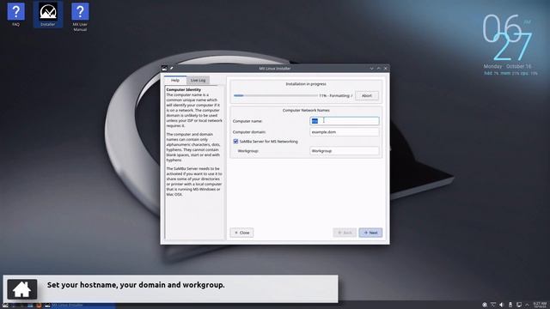Click the "Workgroup:" label
Screen dimensions: 550x309
pyautogui.click(x=248, y=151)
